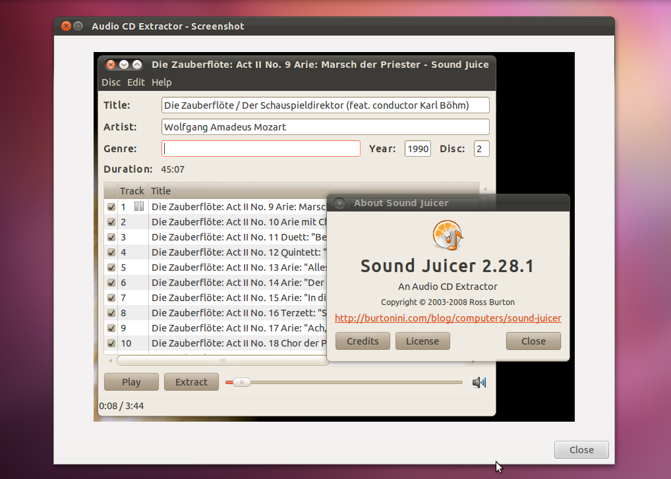Uncheck track 4 checkbox
671x479 pixels.
point(111,252)
